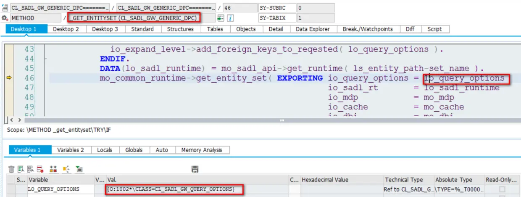Viewport: 521px width, 197px height.
Task: Click the SY-SUBRC label field
Action: tap(277, 8)
